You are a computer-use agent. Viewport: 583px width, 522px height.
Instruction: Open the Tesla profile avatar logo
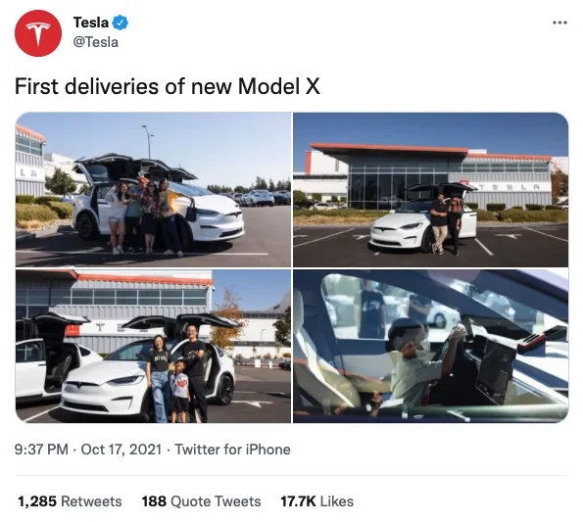pyautogui.click(x=38, y=33)
